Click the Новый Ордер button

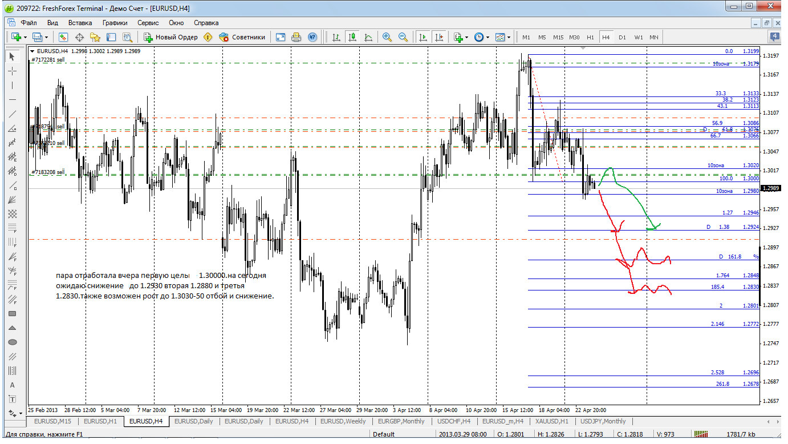(x=170, y=37)
